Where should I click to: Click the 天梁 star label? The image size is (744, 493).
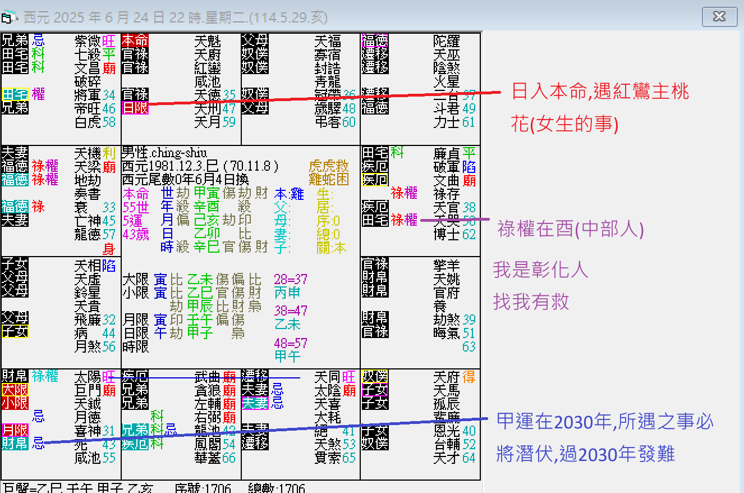pyautogui.click(x=88, y=166)
